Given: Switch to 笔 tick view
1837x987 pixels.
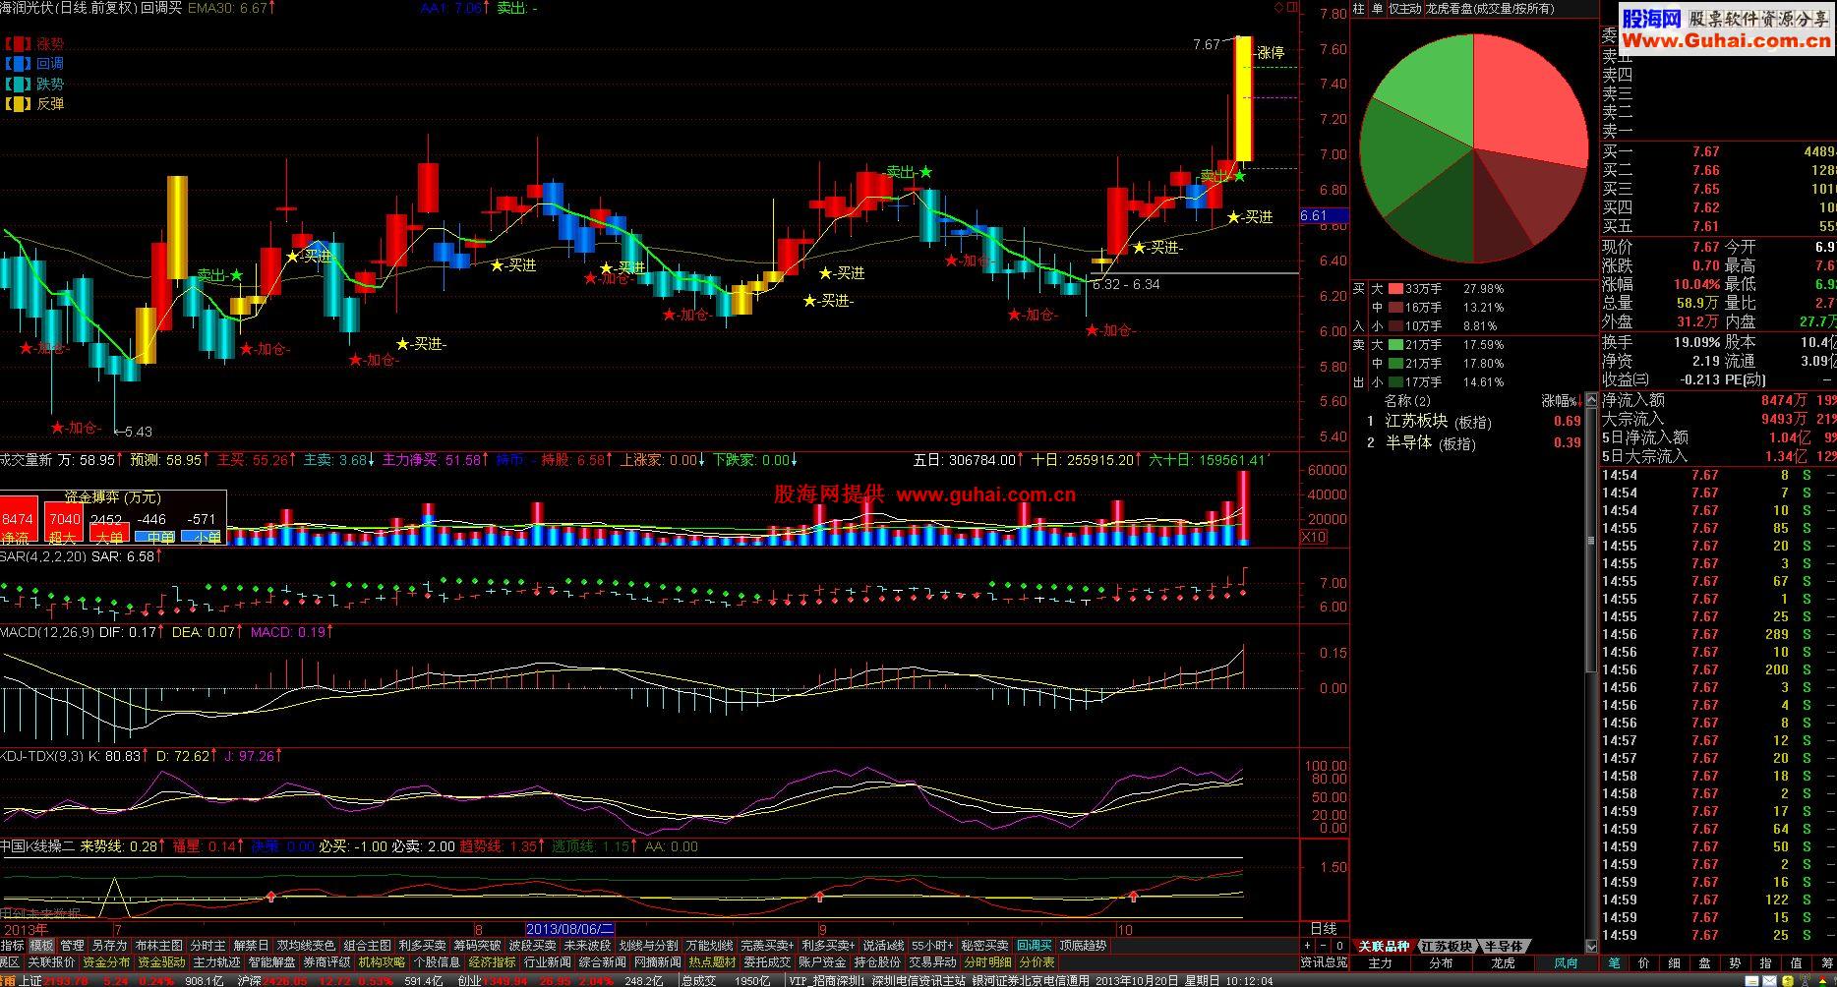Looking at the screenshot, I should [1614, 963].
